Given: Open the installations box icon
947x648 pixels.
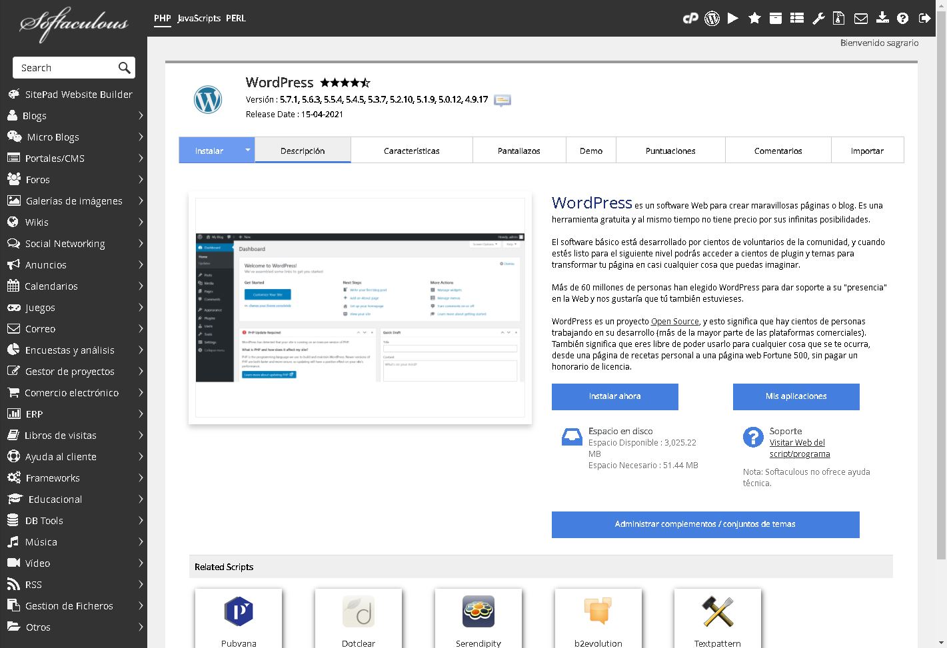Looking at the screenshot, I should pos(776,18).
